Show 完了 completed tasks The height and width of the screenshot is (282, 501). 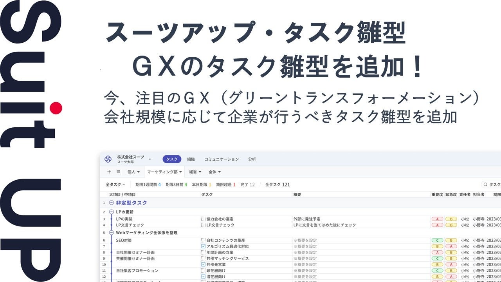247,184
